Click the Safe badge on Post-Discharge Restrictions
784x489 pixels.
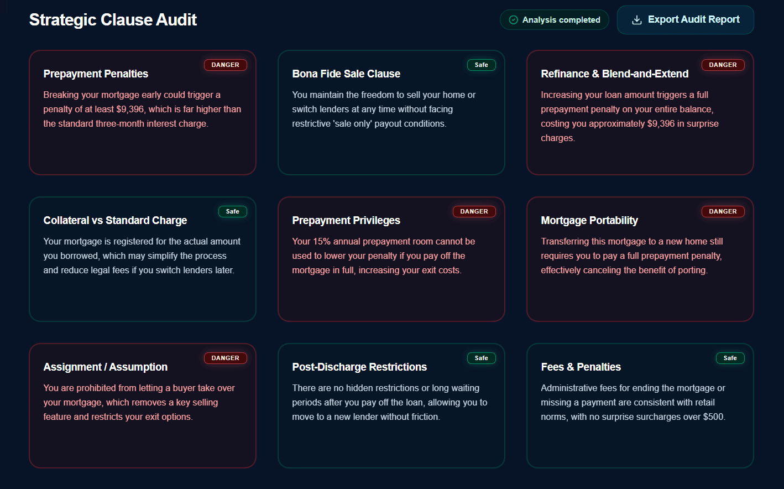(482, 358)
